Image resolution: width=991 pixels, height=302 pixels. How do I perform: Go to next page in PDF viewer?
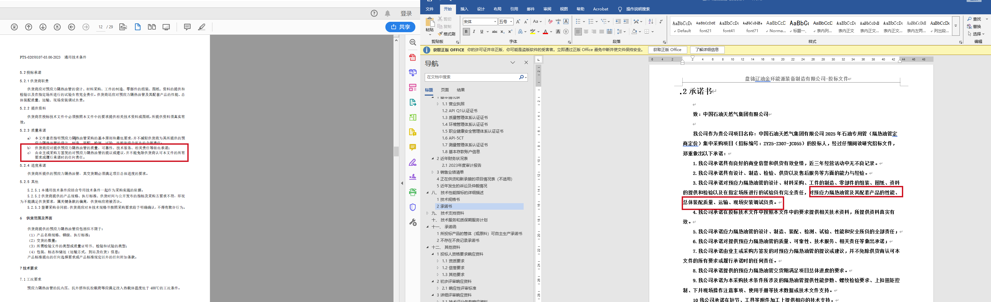pyautogui.click(x=43, y=27)
